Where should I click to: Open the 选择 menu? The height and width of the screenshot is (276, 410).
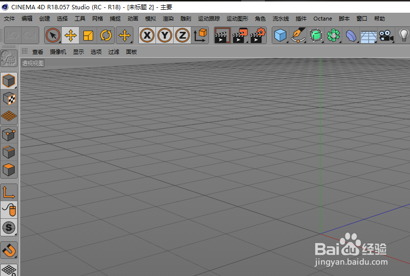[62, 19]
